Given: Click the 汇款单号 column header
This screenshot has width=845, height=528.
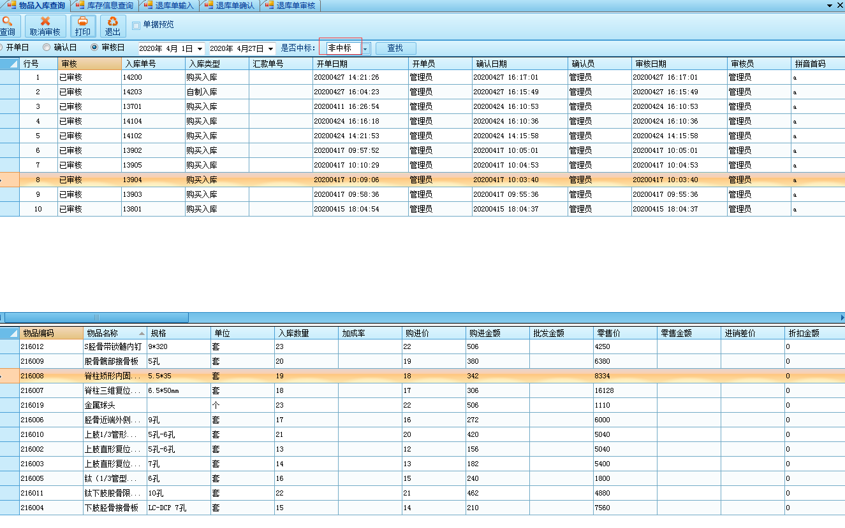Looking at the screenshot, I should [x=281, y=64].
